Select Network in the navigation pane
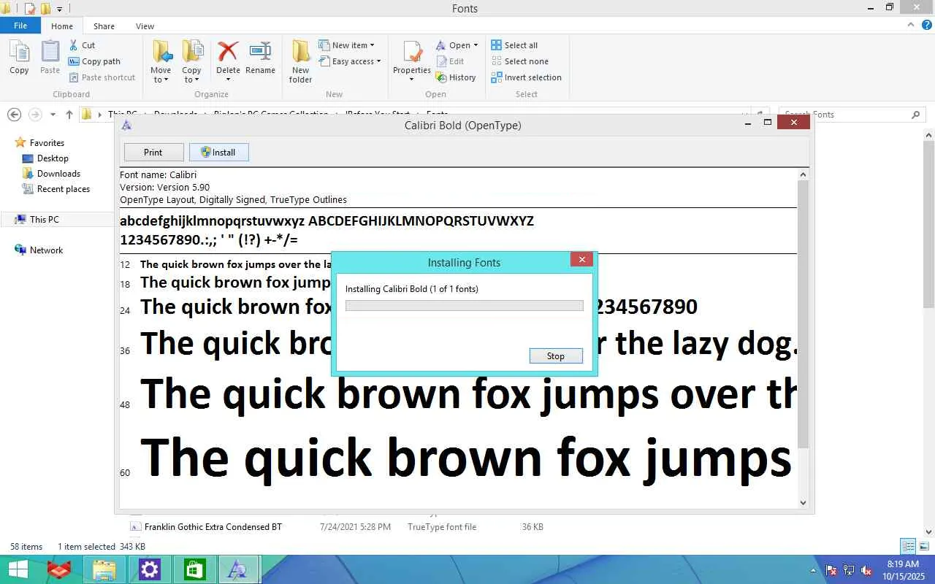The width and height of the screenshot is (935, 584). tap(46, 250)
